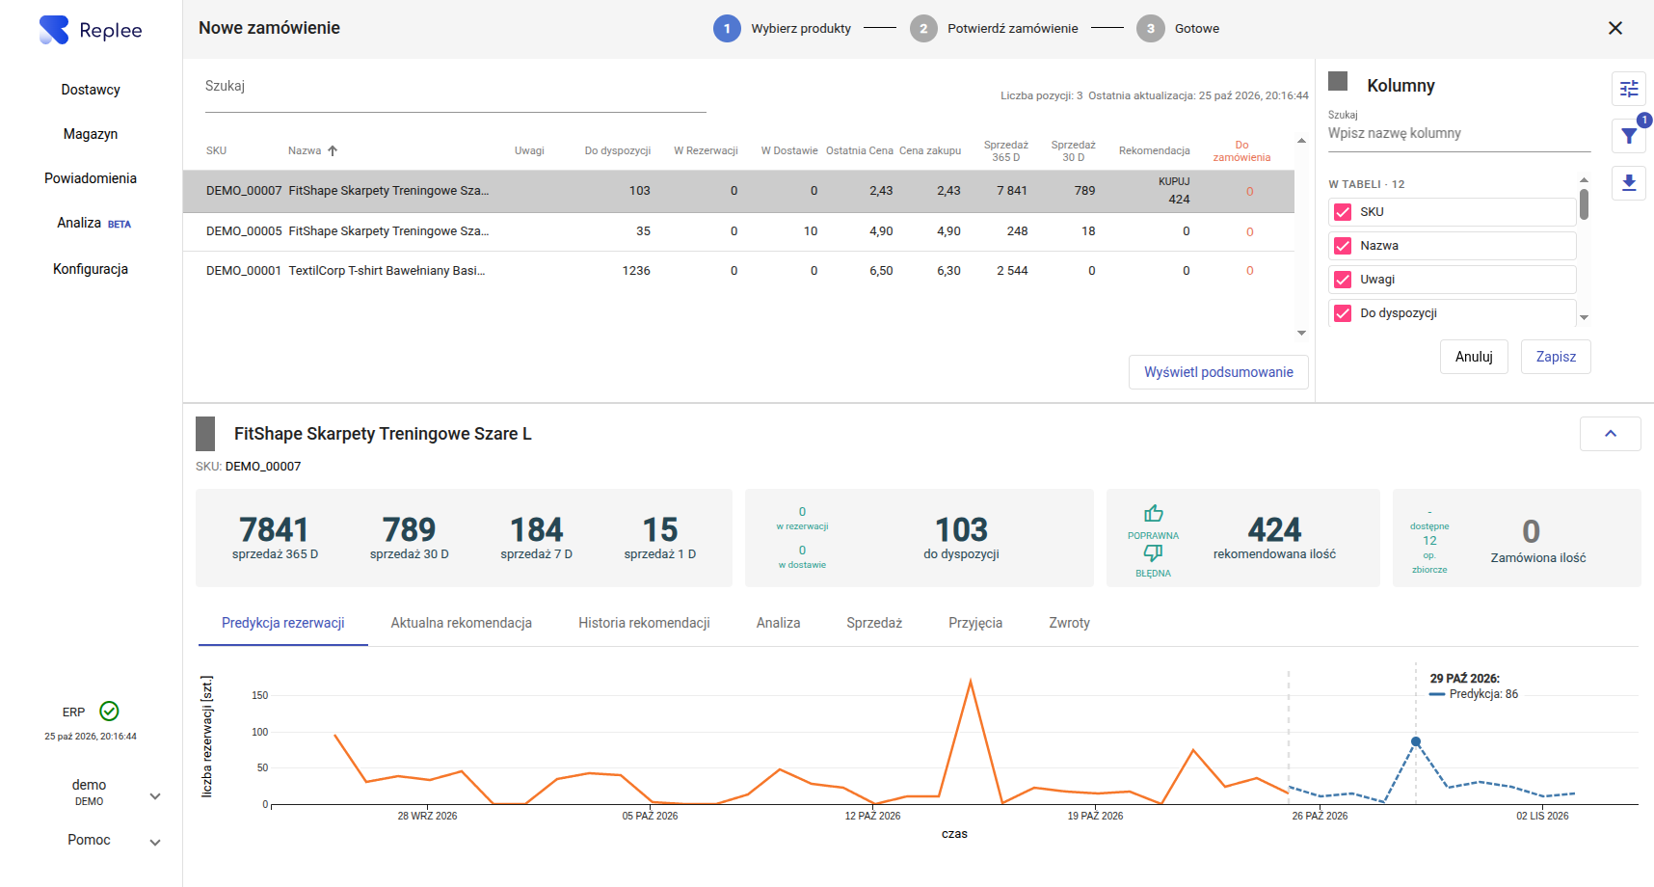1654x887 pixels.
Task: Click the grey square next to Kolumny
Action: click(1338, 81)
